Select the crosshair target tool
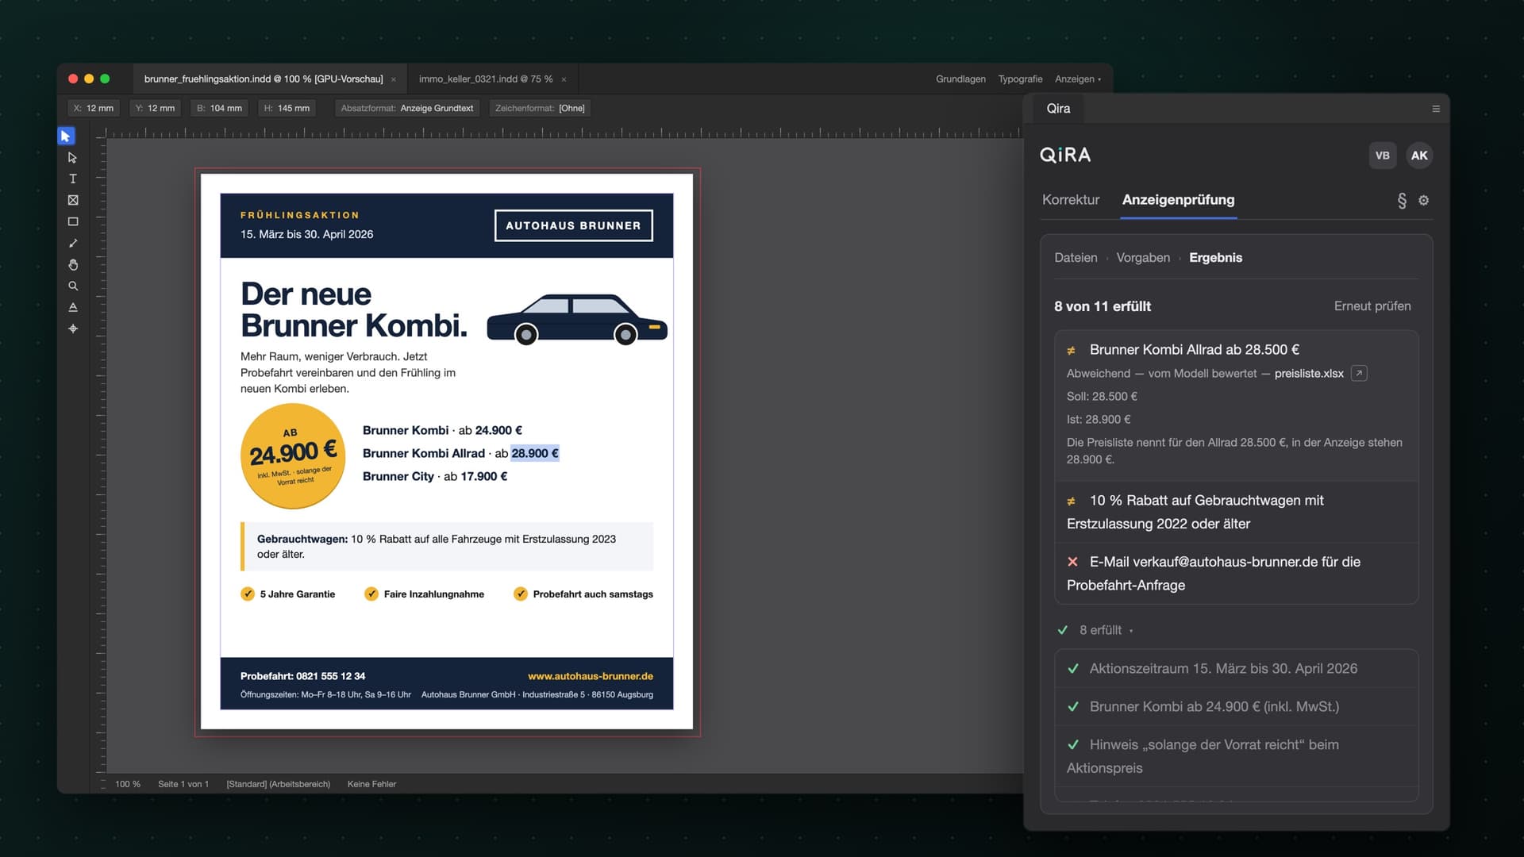The width and height of the screenshot is (1524, 857). [73, 329]
